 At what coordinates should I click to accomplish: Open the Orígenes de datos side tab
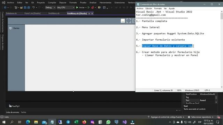tap(2, 42)
